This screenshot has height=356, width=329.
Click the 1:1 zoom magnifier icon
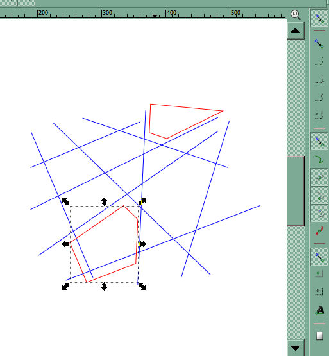coord(296,15)
